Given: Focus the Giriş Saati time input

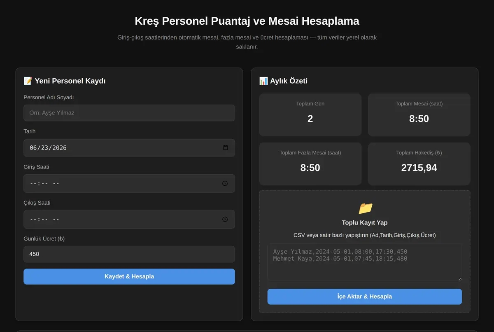Looking at the screenshot, I should point(129,183).
